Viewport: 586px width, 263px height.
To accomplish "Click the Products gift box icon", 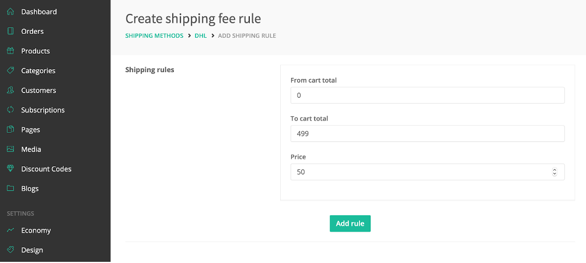I will point(11,51).
